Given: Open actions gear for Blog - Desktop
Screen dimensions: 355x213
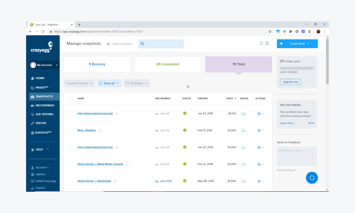Looking at the screenshot, I should [260, 131].
